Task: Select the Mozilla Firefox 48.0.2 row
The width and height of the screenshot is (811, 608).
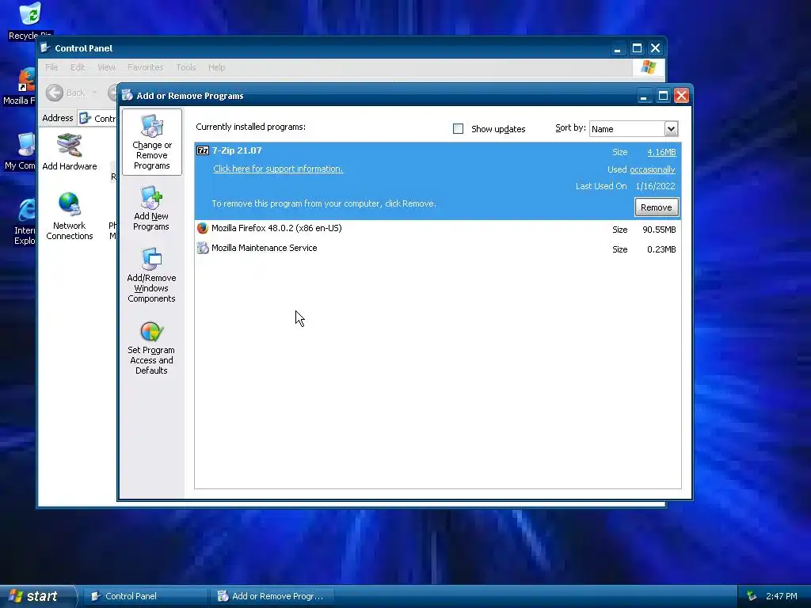Action: coord(437,229)
